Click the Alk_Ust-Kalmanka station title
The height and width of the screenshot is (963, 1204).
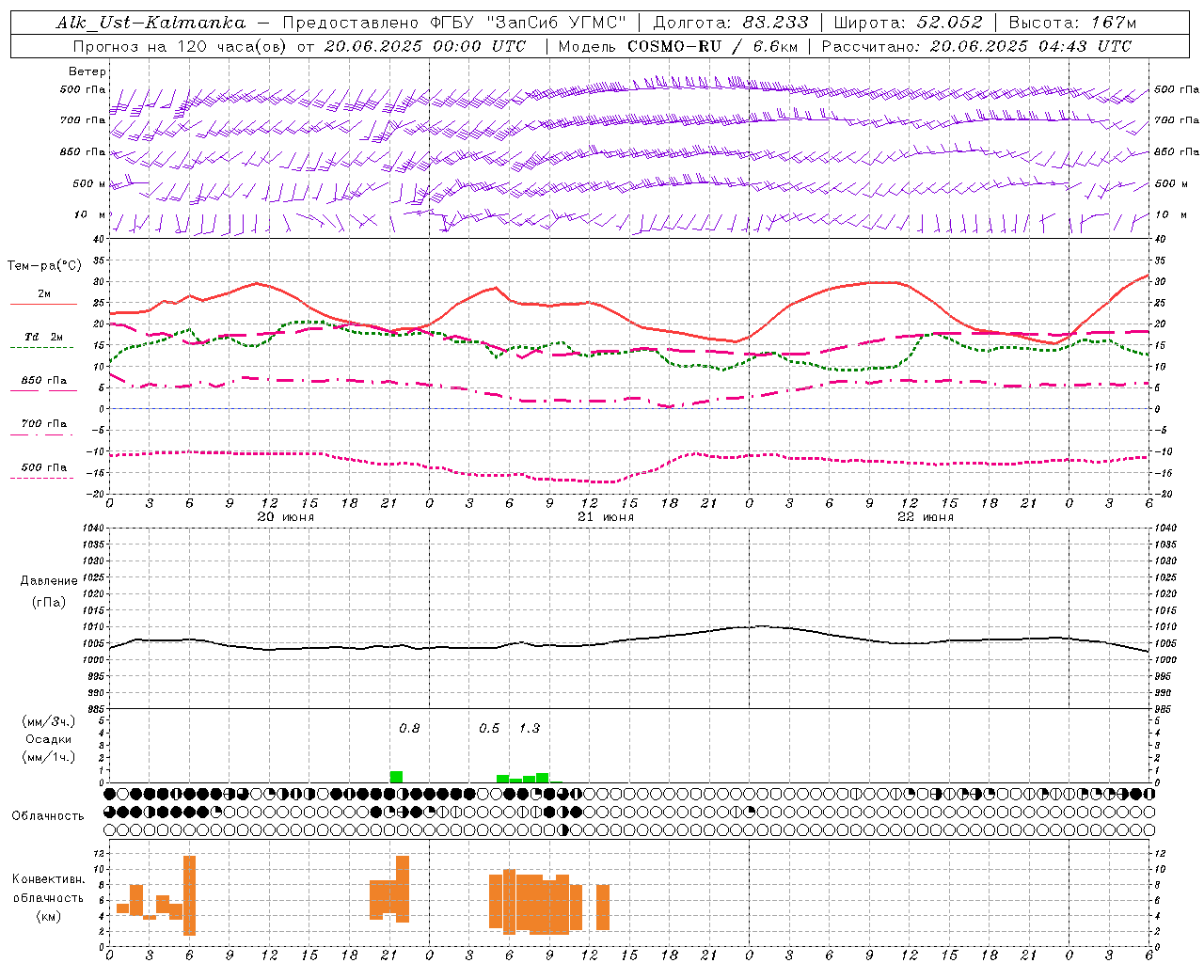[150, 23]
